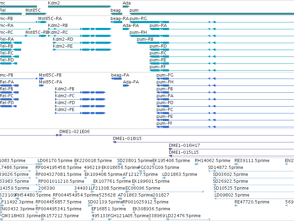Image resolution: width=294 pixels, height=221 pixels.
Task: Select the pum-PD protein label
Action: point(165,103)
